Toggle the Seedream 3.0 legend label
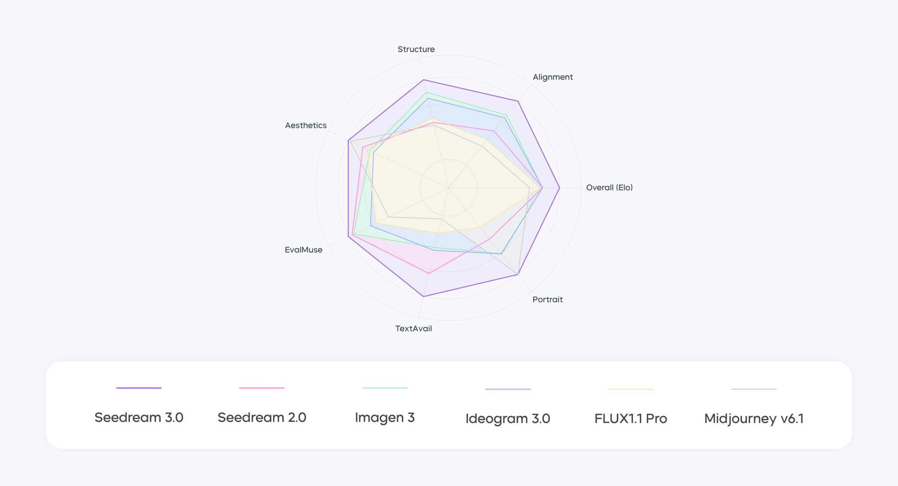Viewport: 898px width, 486px height. 139,417
